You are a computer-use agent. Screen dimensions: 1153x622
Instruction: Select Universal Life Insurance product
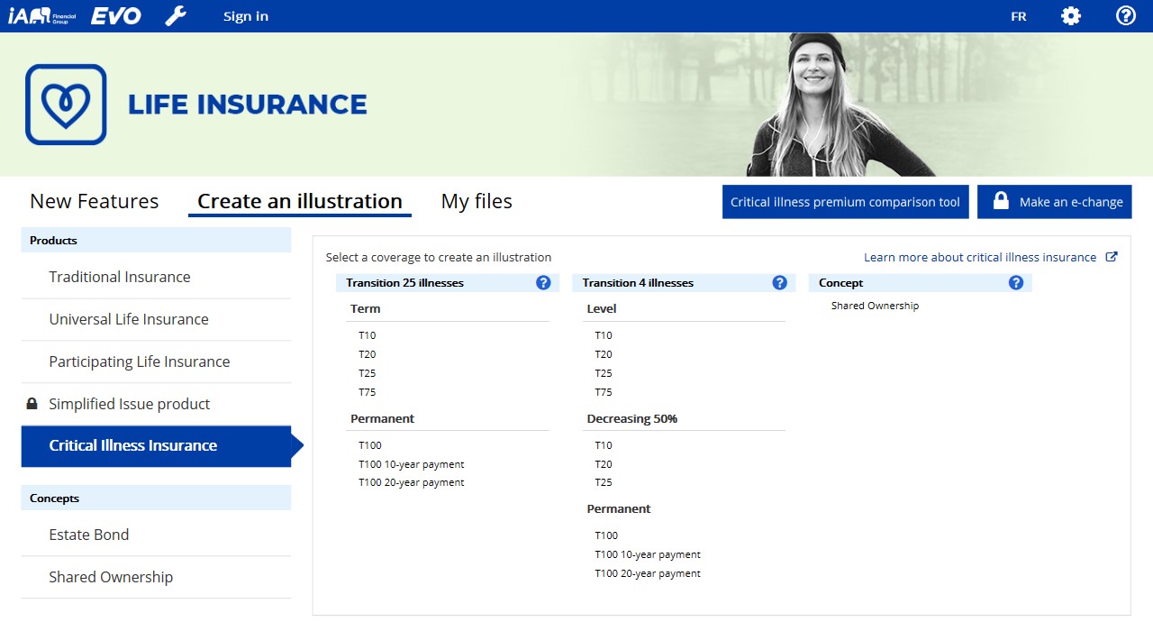[129, 319]
